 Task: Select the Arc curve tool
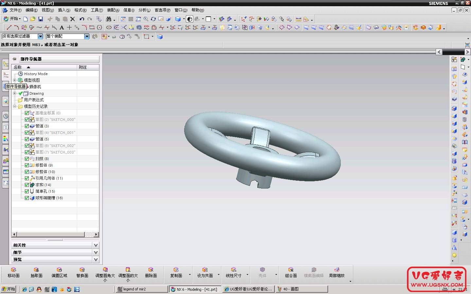pos(16,27)
